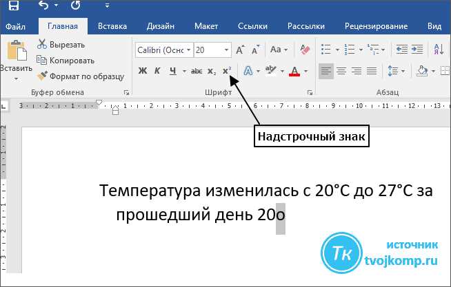Switch to the Вставка tab
This screenshot has width=451, height=287.
[112, 26]
